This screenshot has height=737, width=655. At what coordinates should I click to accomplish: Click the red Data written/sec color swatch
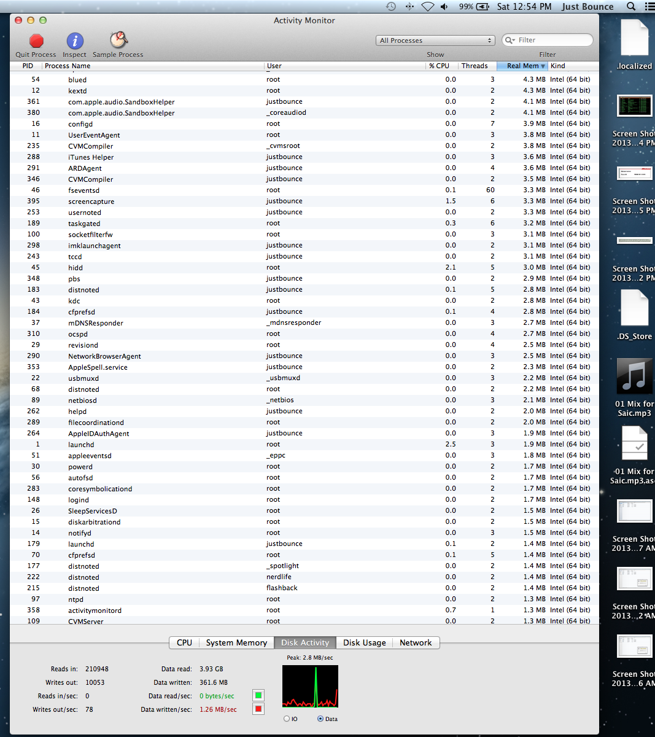click(258, 709)
